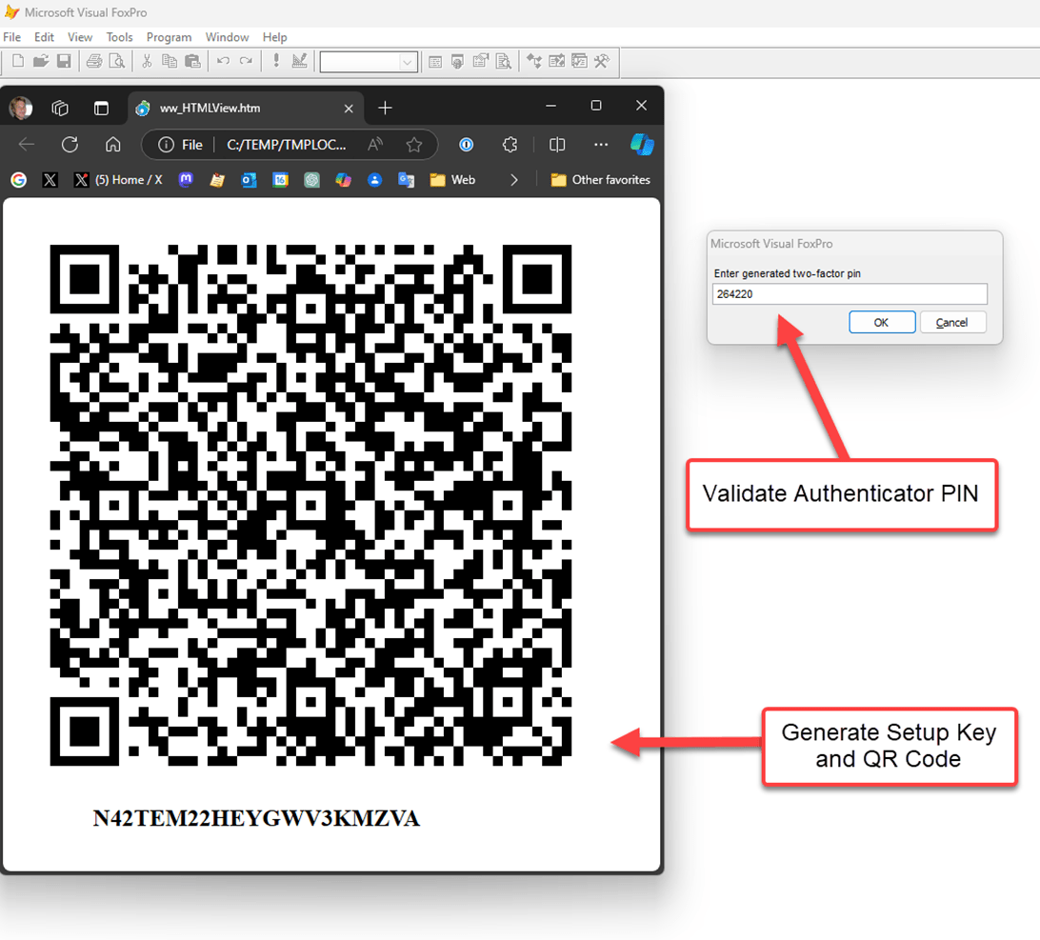Open the Copilot icon in Edge
Screen dimensions: 1040x940
point(641,145)
